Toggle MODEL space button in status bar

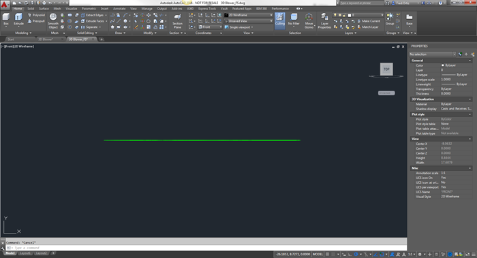pyautogui.click(x=318, y=254)
